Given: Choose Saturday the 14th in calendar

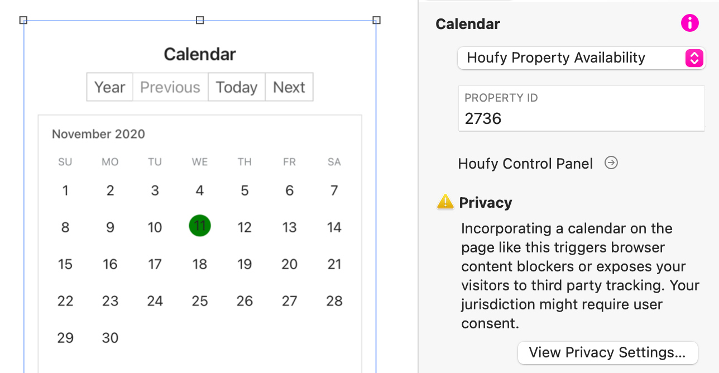Looking at the screenshot, I should pyautogui.click(x=334, y=227).
